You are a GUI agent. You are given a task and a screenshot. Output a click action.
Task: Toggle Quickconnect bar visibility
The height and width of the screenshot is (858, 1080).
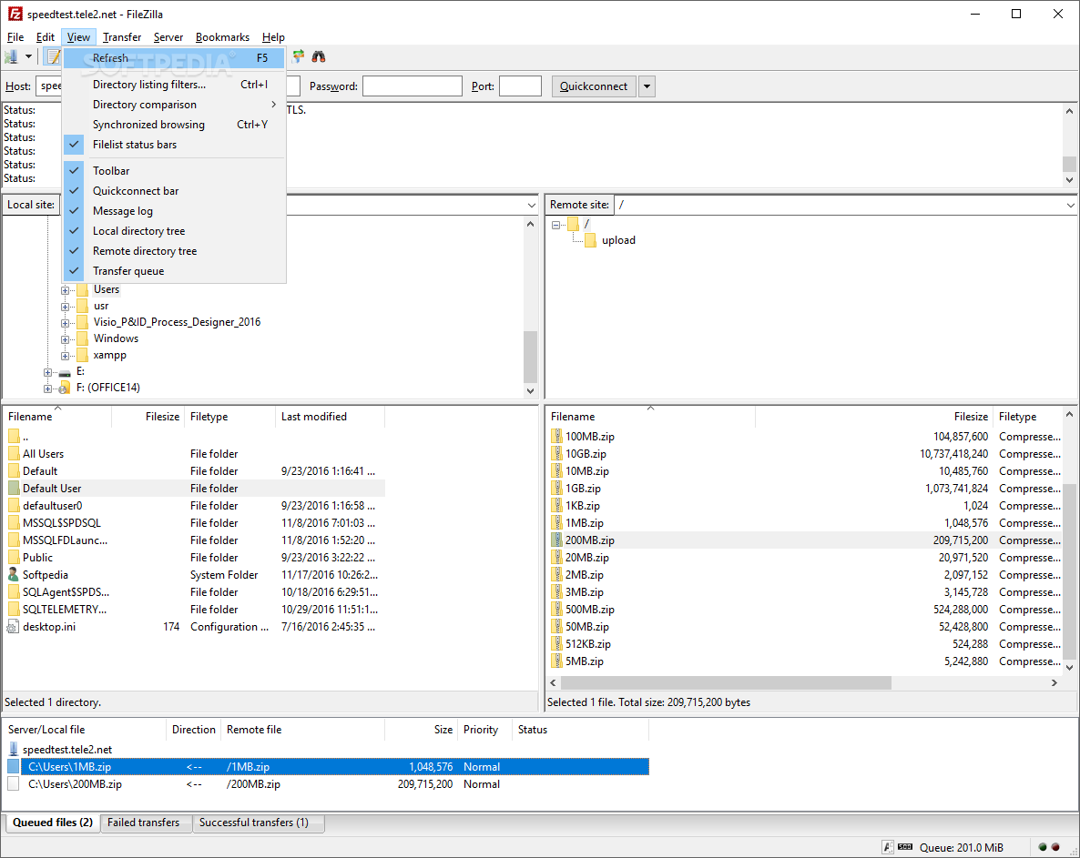(x=174, y=190)
